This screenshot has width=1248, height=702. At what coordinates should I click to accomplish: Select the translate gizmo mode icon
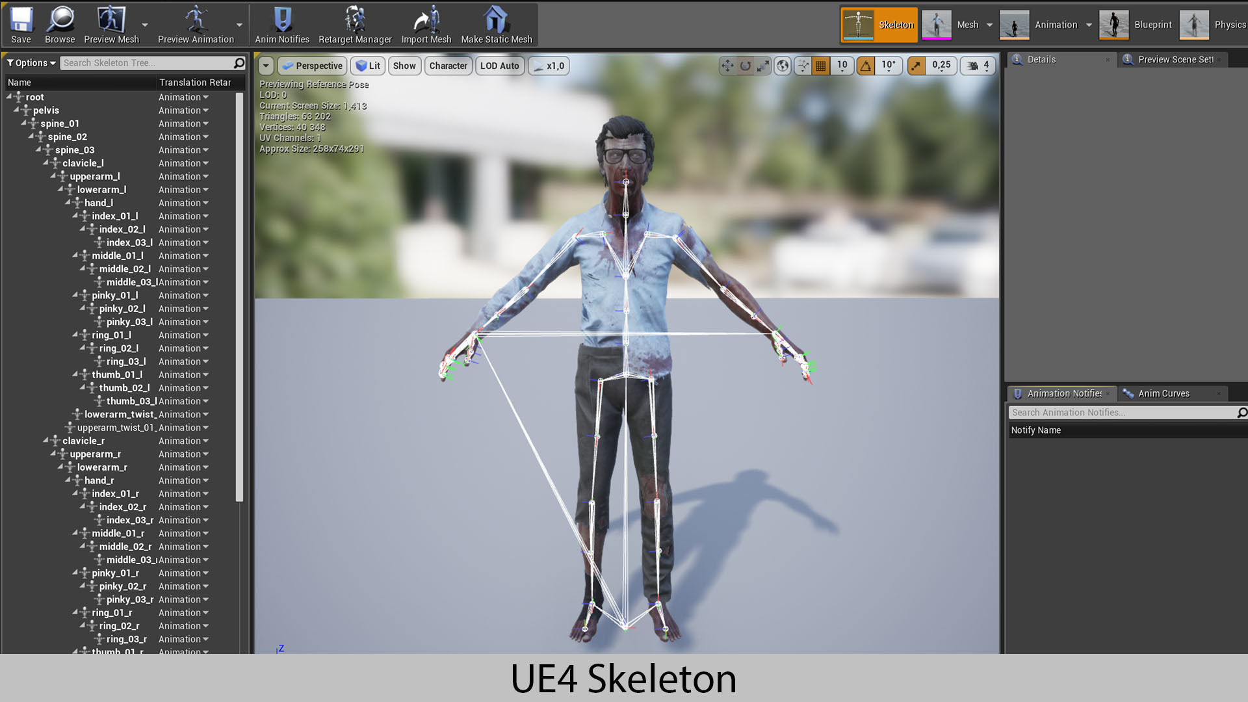click(727, 66)
